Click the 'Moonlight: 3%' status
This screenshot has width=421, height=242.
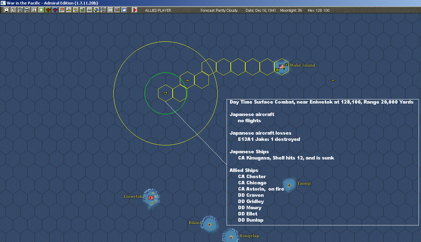coord(291,10)
